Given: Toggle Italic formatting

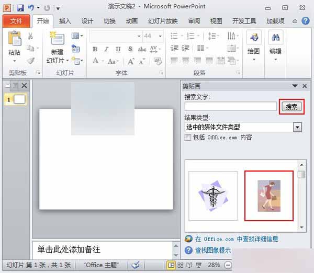Looking at the screenshot, I should (x=107, y=49).
